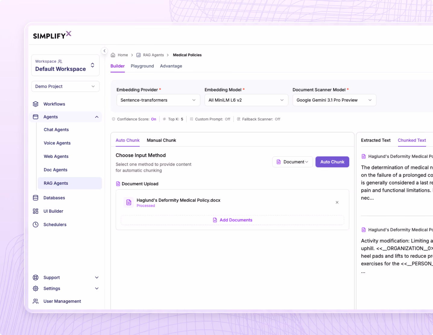Click the purple Auto Chunk button

[x=332, y=162]
